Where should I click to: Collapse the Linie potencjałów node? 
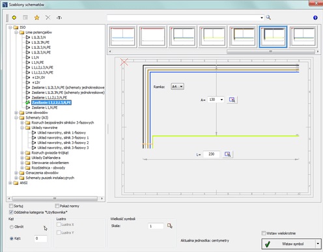coord(16,33)
